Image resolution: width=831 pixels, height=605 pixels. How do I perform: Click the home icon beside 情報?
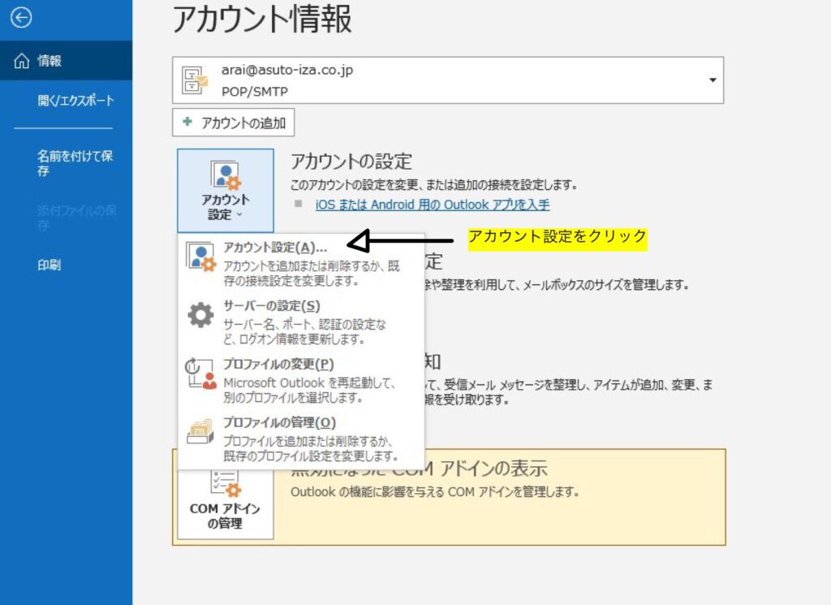(22, 61)
